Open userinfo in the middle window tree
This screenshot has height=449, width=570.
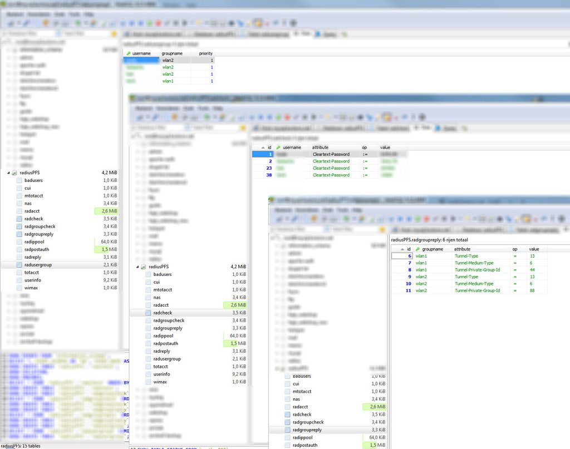(162, 374)
